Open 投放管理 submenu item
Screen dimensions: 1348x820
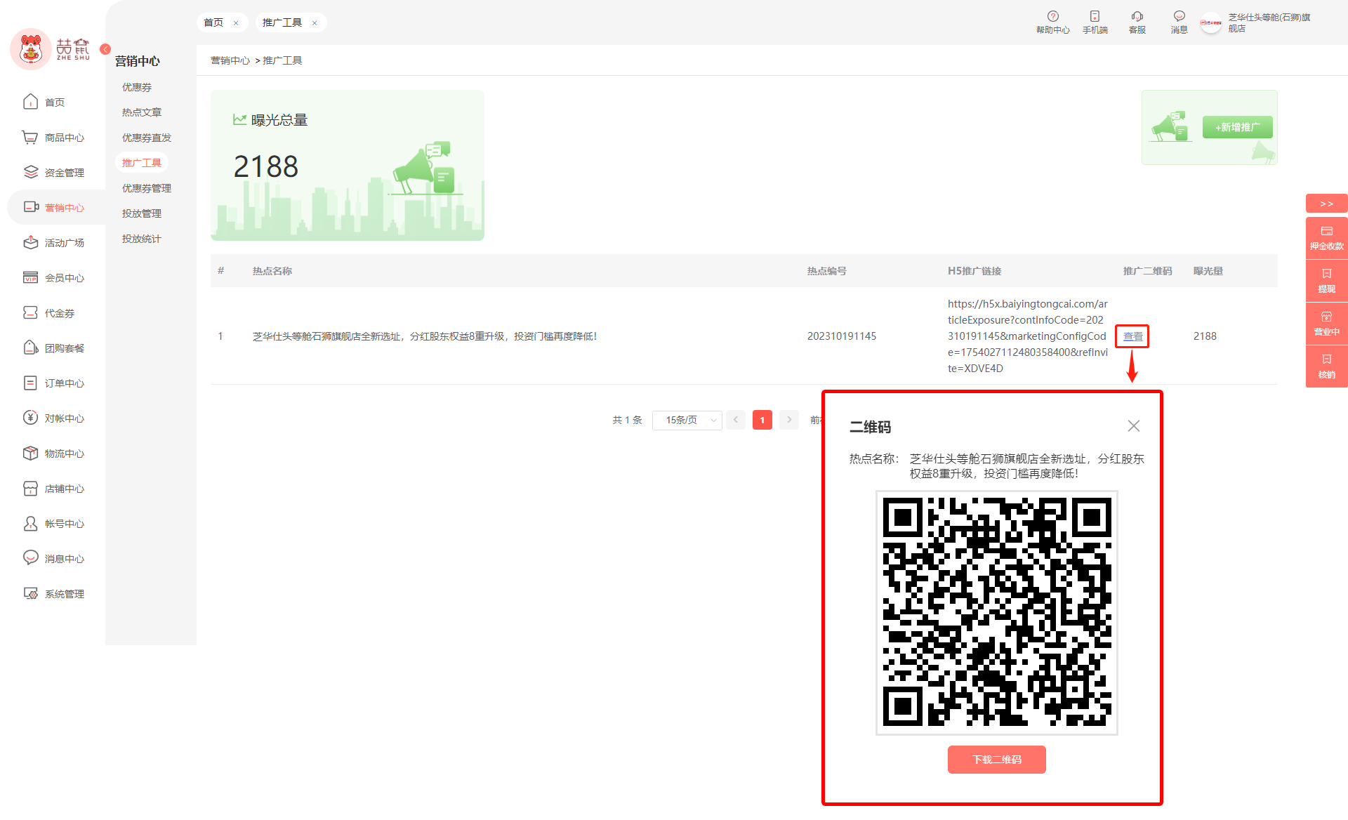coord(142,213)
